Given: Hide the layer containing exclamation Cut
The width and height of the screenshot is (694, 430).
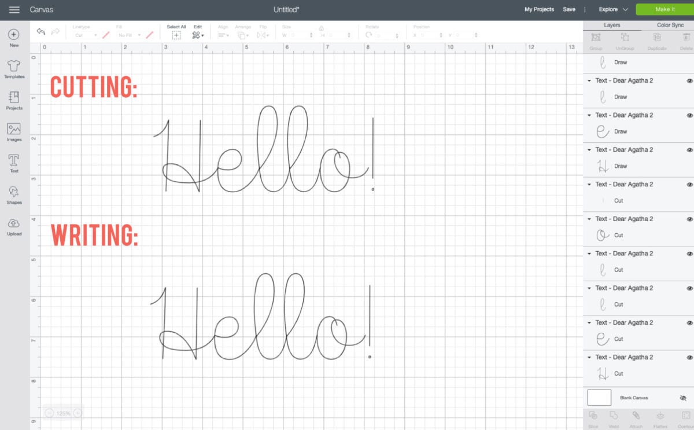Looking at the screenshot, I should click(x=689, y=185).
